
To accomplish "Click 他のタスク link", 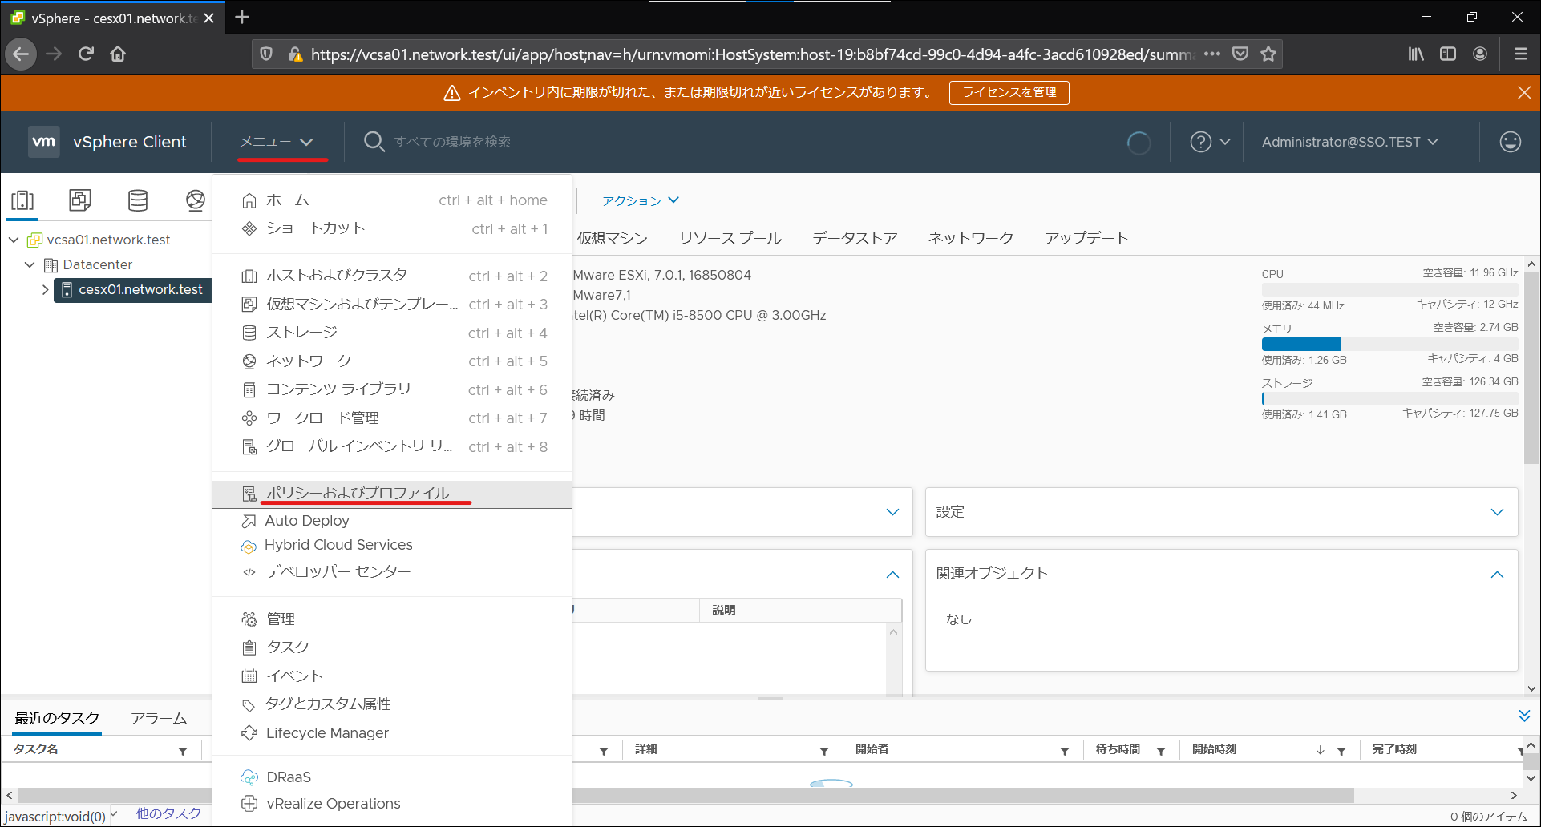I will coord(168,813).
